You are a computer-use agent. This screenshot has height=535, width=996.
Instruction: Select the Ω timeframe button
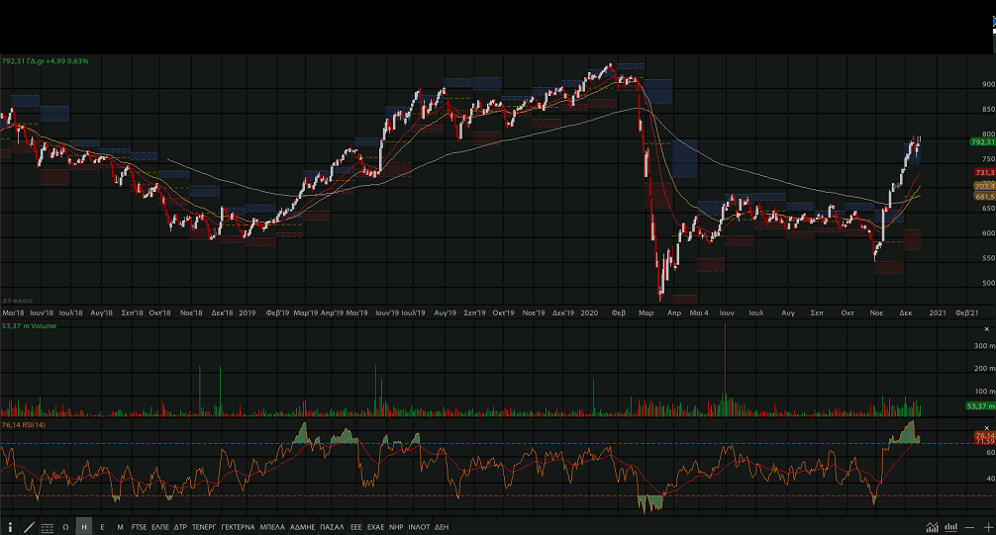pyautogui.click(x=65, y=527)
